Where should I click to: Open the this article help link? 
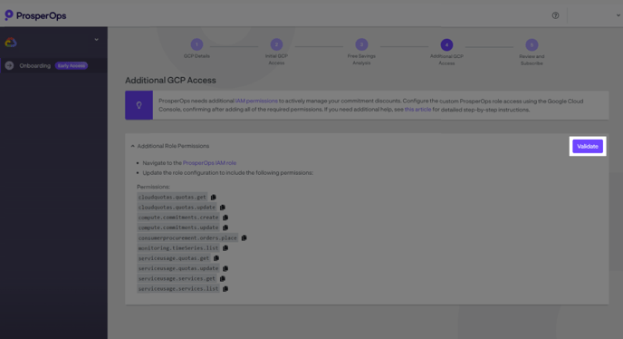tap(417, 110)
